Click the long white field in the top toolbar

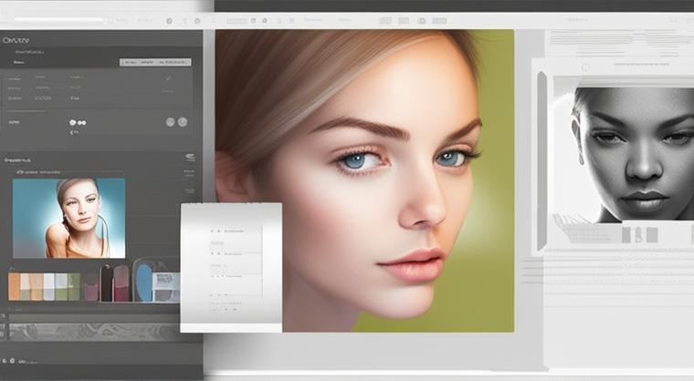pos(60,20)
